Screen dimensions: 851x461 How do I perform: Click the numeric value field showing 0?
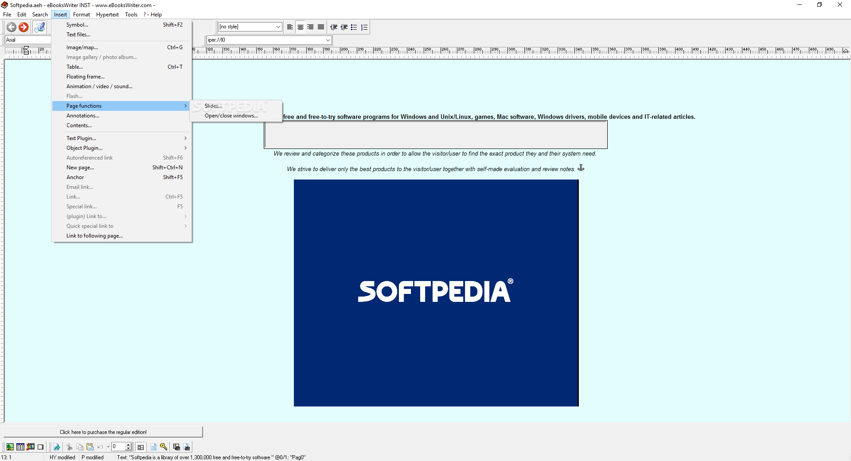[x=118, y=447]
